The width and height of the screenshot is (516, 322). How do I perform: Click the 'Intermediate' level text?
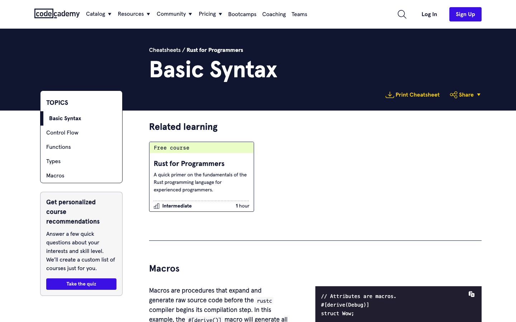point(177,206)
